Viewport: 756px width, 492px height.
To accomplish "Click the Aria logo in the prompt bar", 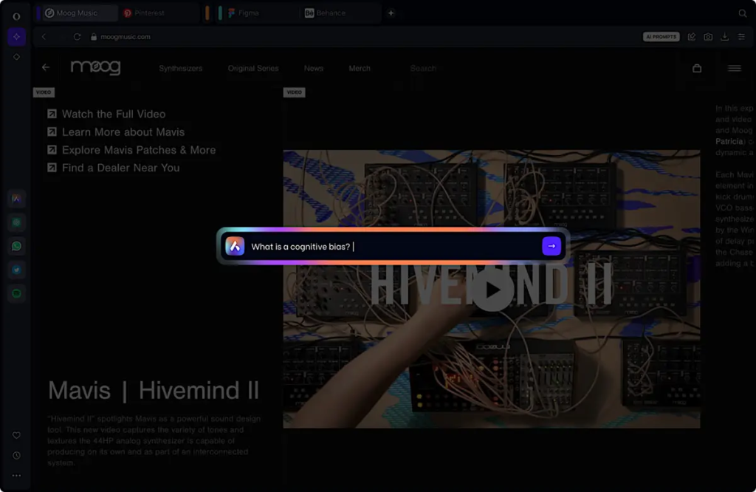I will click(235, 246).
